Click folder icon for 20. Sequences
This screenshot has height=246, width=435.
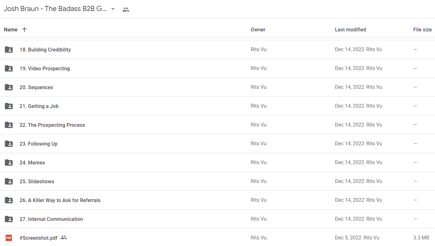(9, 87)
